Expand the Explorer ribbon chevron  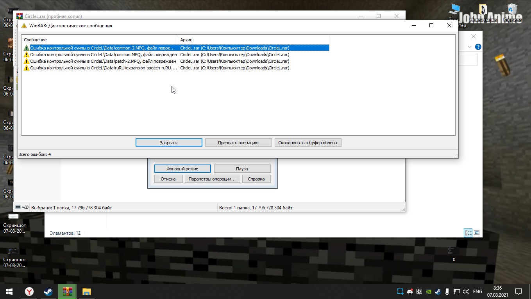pos(470,47)
